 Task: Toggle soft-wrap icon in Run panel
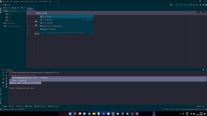(x=6, y=79)
